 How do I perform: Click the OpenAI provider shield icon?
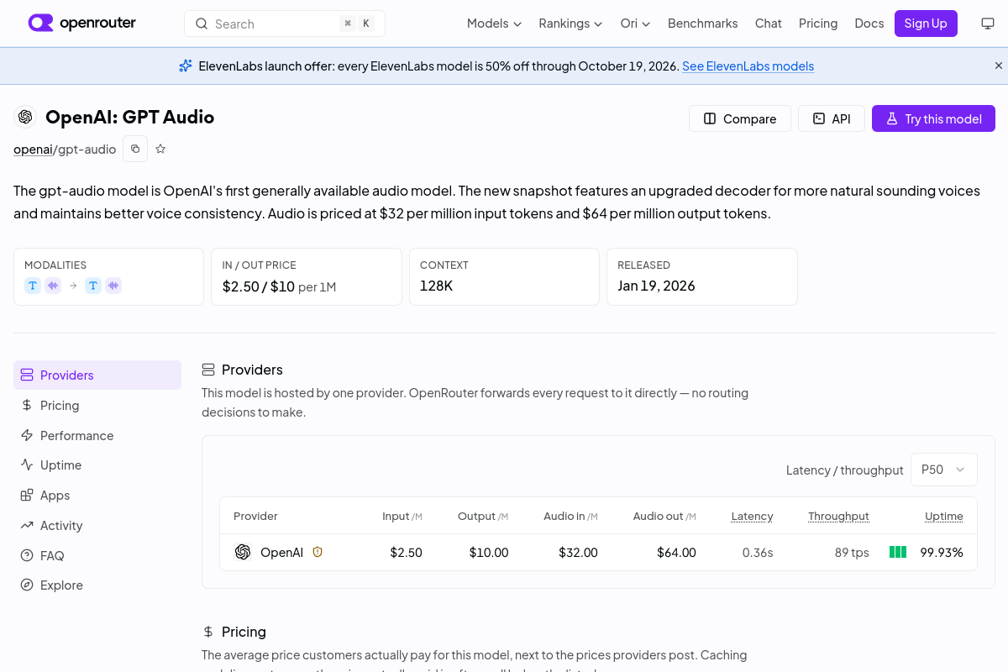coord(318,552)
